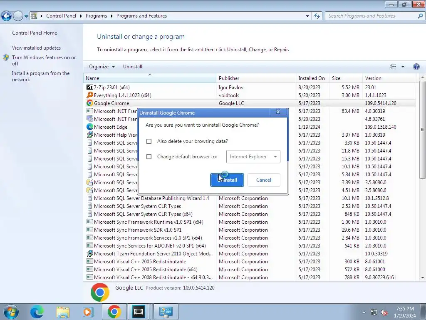This screenshot has height=320, width=426.
Task: Select Microsoft SQL Server System CLR Types (x64)
Action: (x=250, y=214)
